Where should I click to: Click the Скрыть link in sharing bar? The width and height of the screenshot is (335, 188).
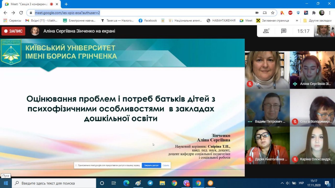tap(166, 166)
